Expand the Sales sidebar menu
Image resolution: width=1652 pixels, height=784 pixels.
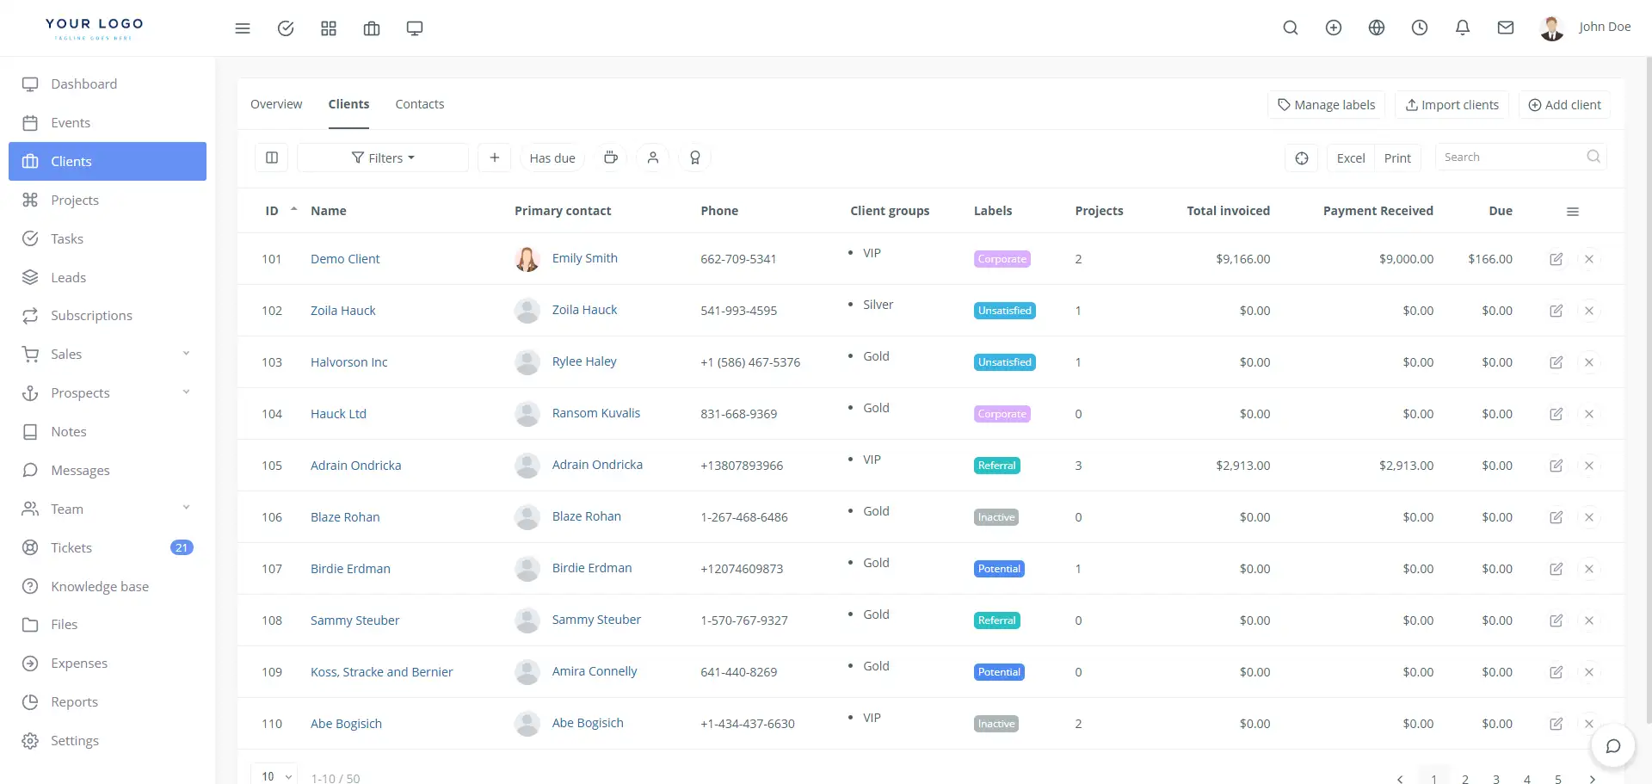pos(108,355)
